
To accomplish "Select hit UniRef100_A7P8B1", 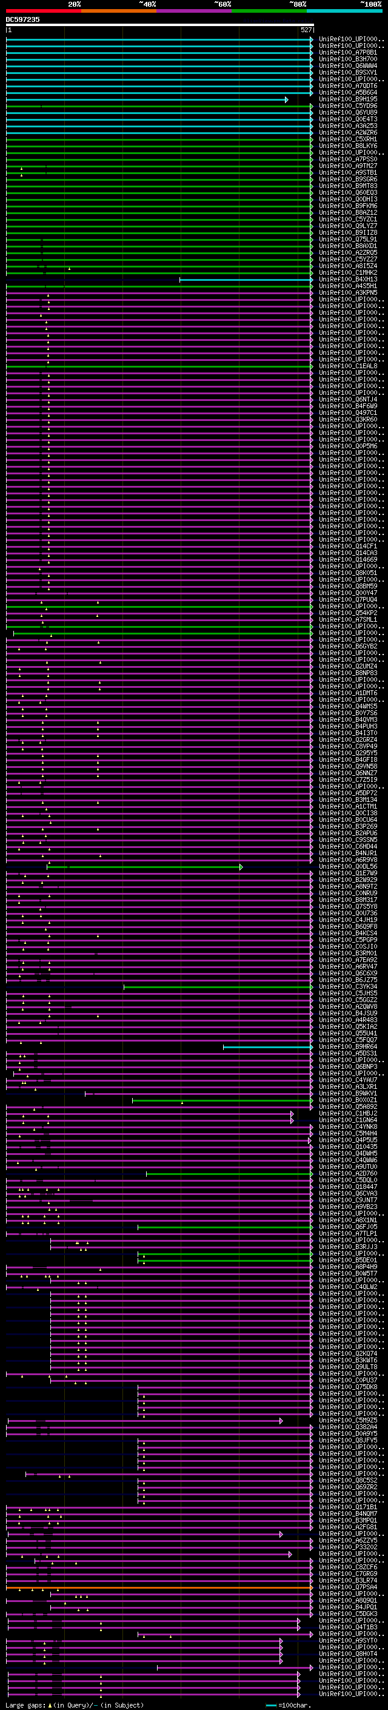I will (348, 52).
